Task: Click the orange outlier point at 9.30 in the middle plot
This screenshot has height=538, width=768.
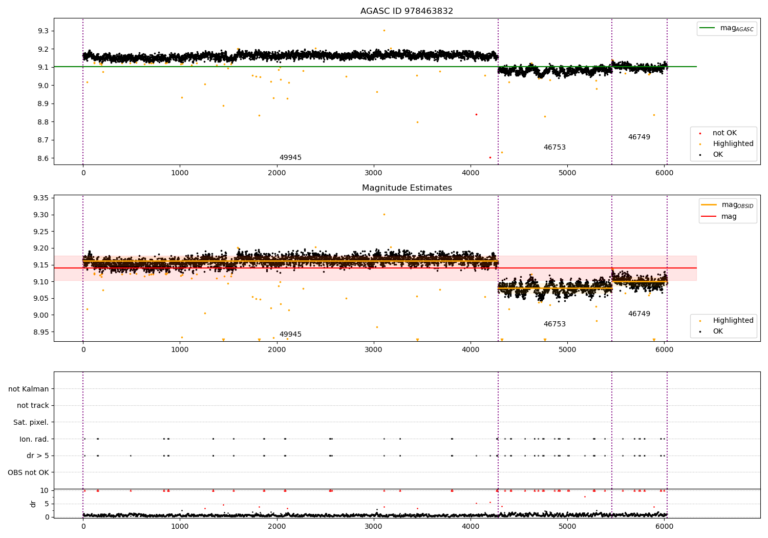Action: (x=384, y=214)
